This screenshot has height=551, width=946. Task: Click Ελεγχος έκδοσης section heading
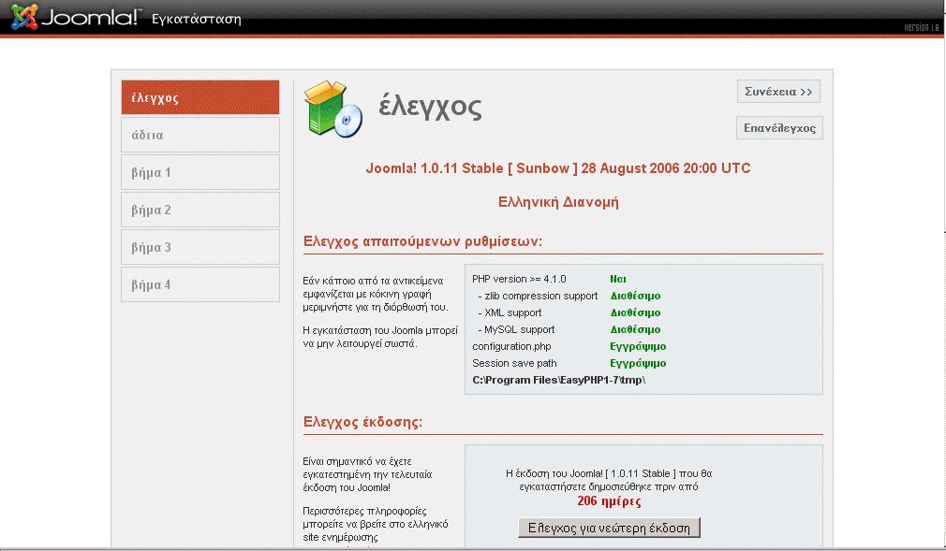(x=362, y=422)
